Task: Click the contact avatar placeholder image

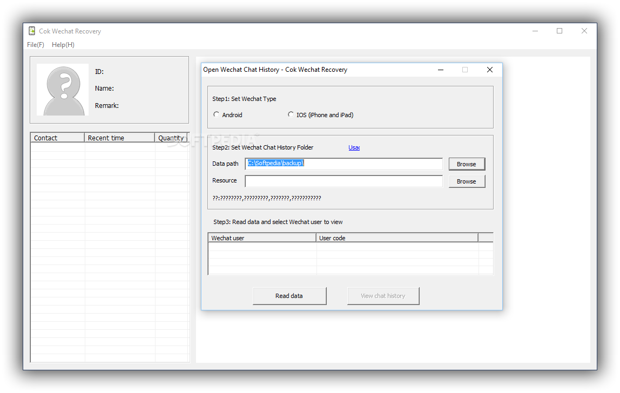Action: pyautogui.click(x=63, y=90)
